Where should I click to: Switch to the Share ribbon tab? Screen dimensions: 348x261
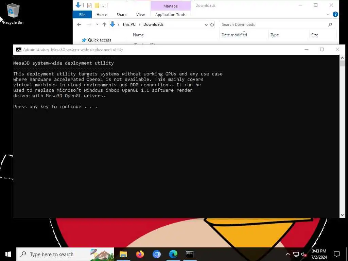pos(121,15)
